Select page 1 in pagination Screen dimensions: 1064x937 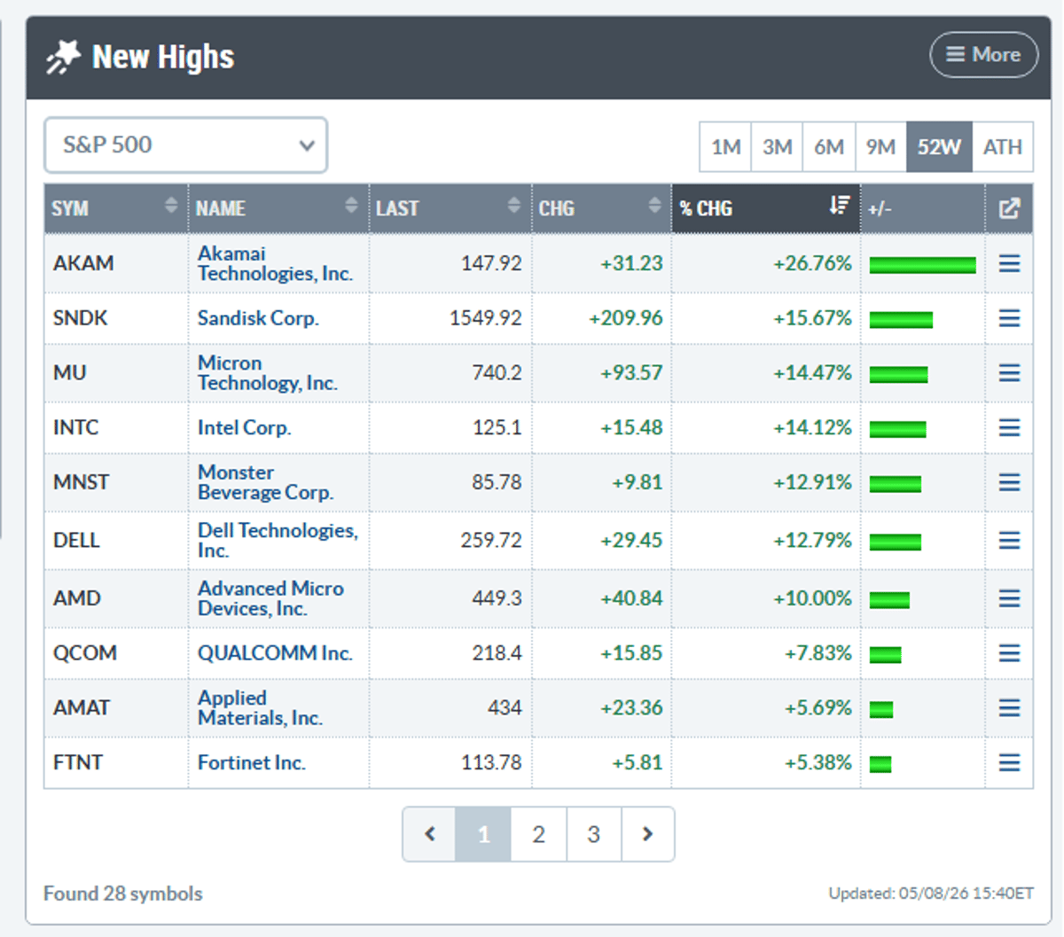pos(483,834)
